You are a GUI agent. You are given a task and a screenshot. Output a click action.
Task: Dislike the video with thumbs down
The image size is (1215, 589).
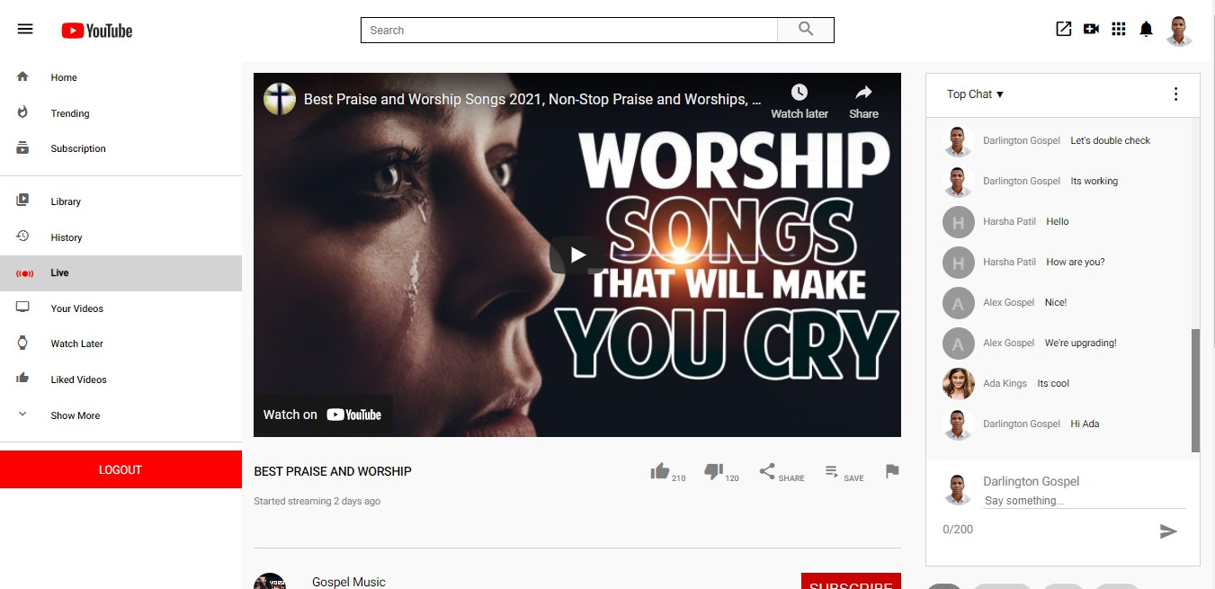714,471
